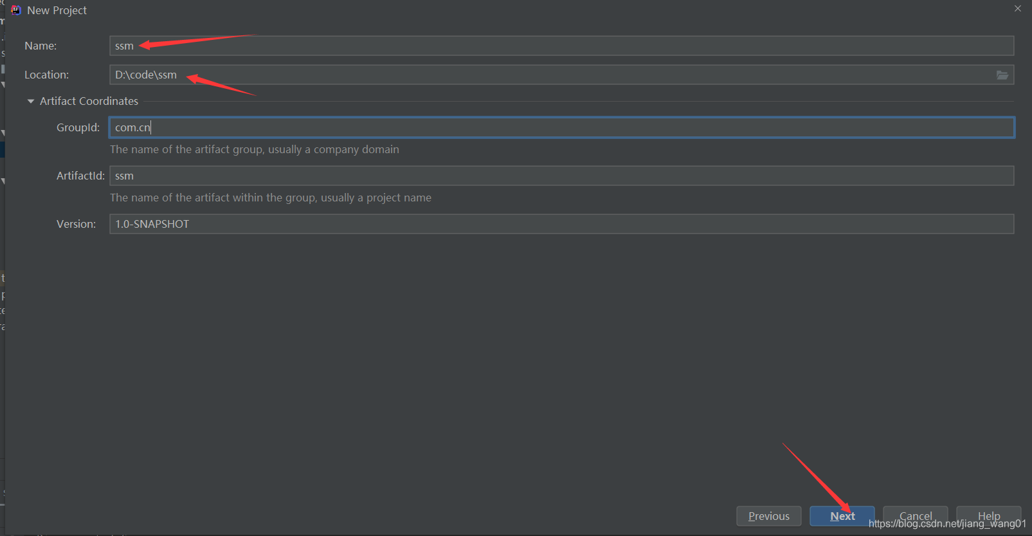This screenshot has height=536, width=1032.
Task: Click the Version field with 1.0-SNAPSHOT
Action: tap(561, 224)
